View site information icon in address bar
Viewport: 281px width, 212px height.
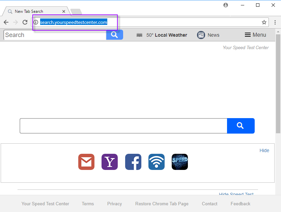click(x=36, y=22)
